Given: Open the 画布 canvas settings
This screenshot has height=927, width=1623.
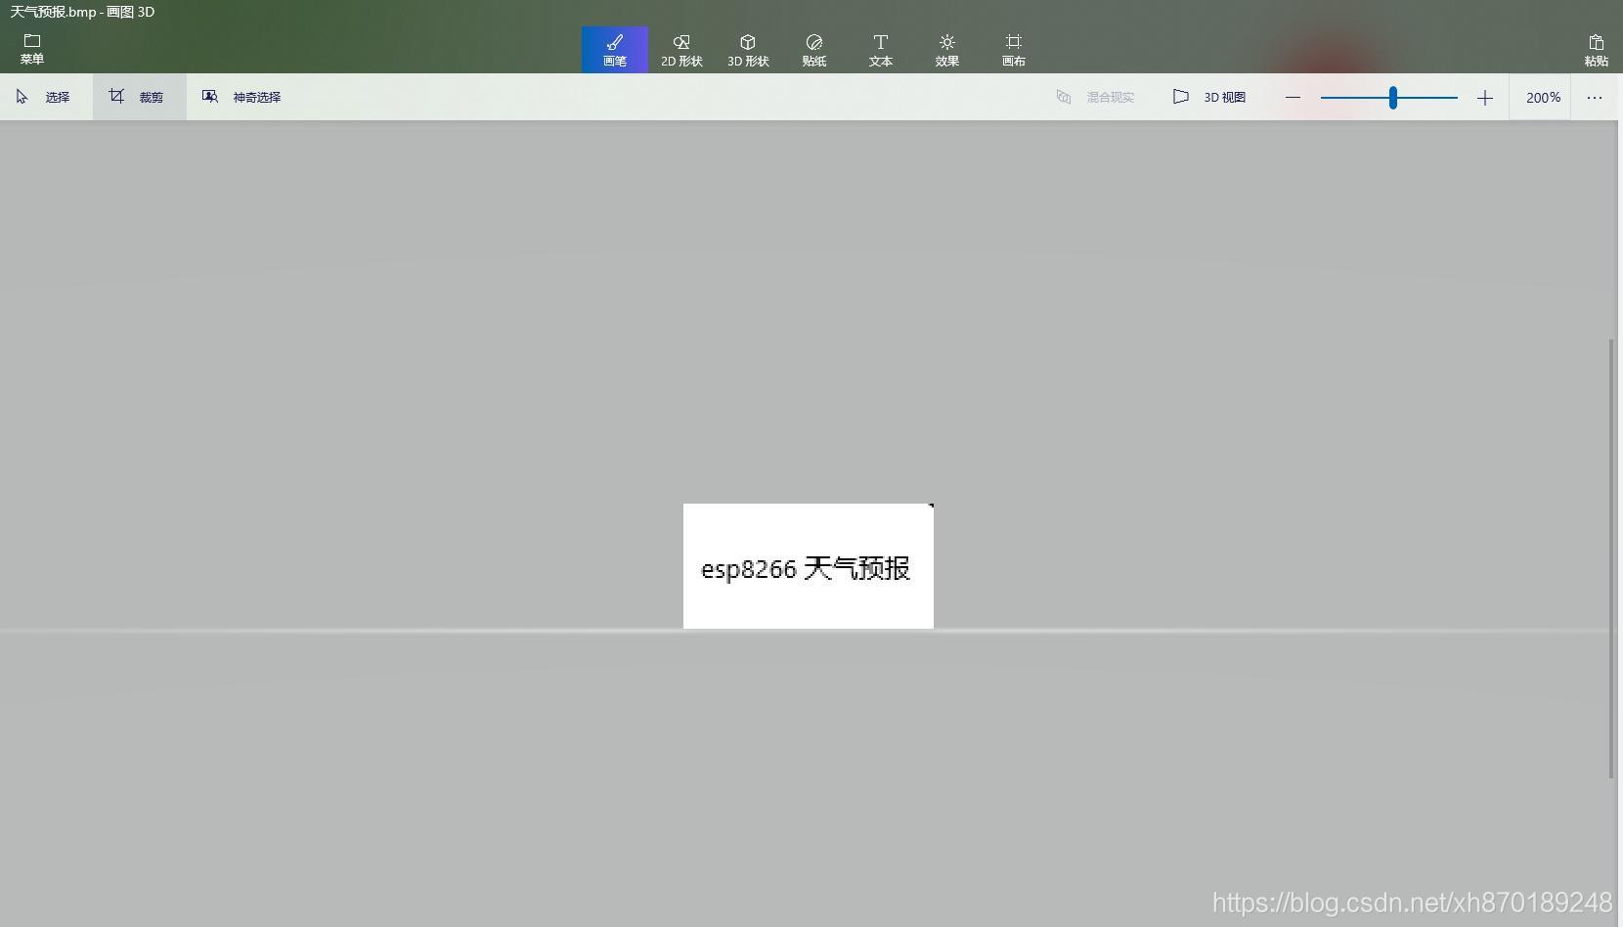Looking at the screenshot, I should click(x=1014, y=49).
